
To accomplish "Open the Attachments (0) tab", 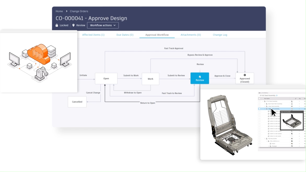I will [x=191, y=35].
